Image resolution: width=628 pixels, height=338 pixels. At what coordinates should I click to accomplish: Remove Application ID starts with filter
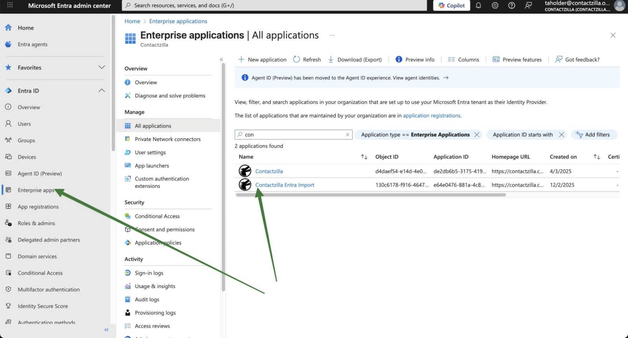[562, 135]
